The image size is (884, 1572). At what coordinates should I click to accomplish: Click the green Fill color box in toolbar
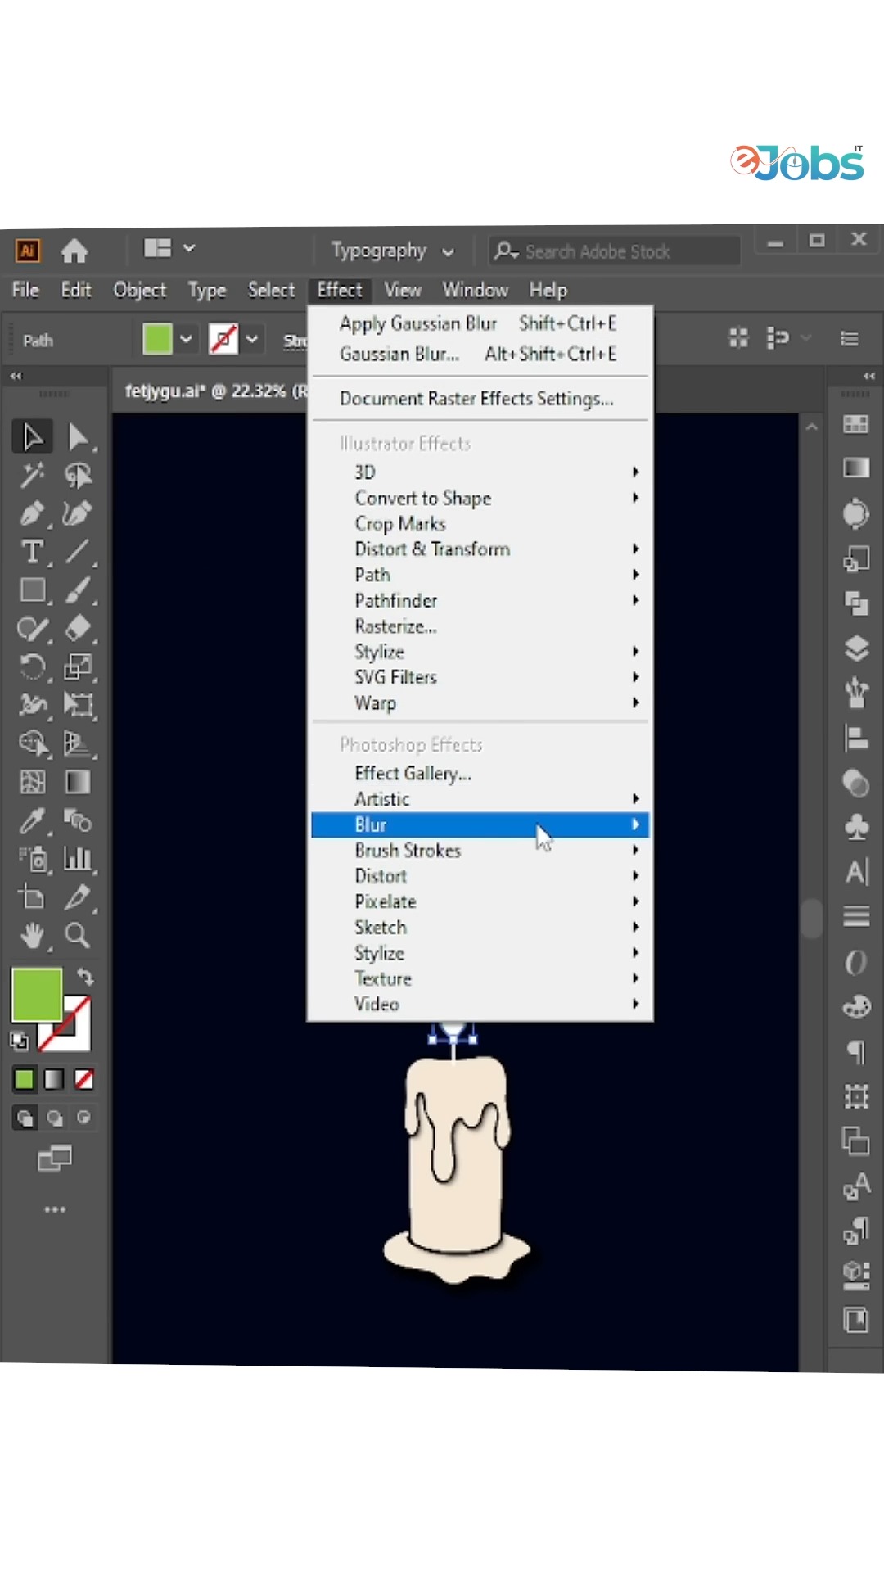37,995
